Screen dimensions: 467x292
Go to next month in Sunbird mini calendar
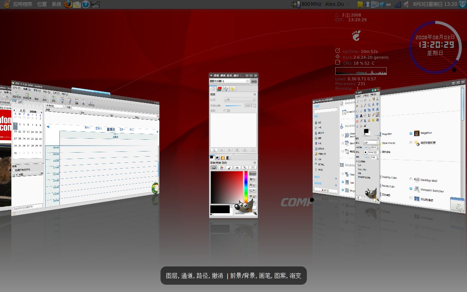pyautogui.click(x=42, y=112)
